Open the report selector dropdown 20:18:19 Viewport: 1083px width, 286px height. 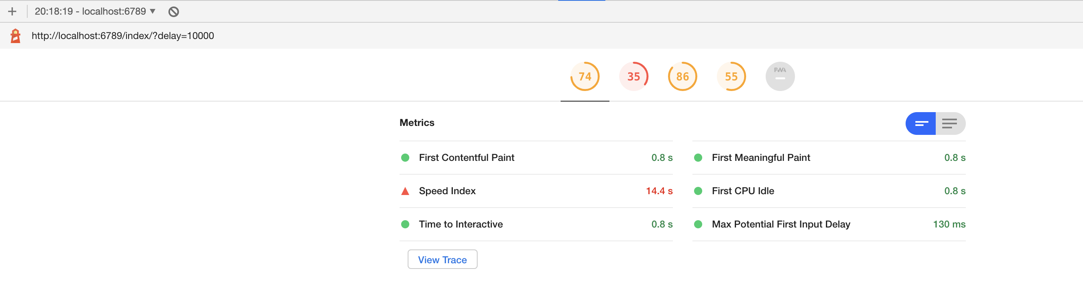[x=95, y=11]
